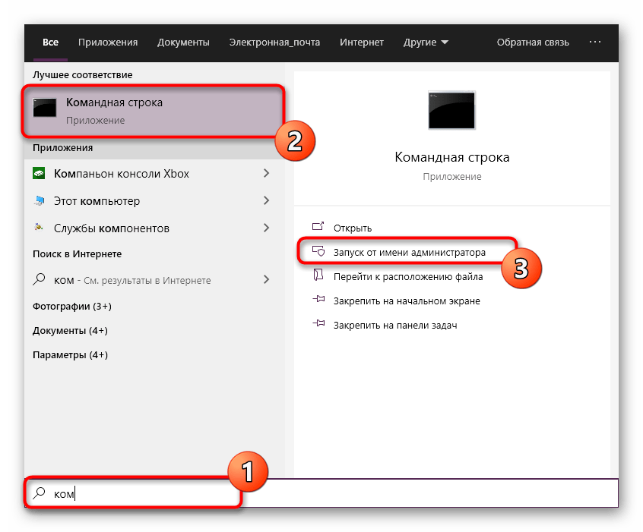Open the 'Другие' dropdown filter

[425, 42]
